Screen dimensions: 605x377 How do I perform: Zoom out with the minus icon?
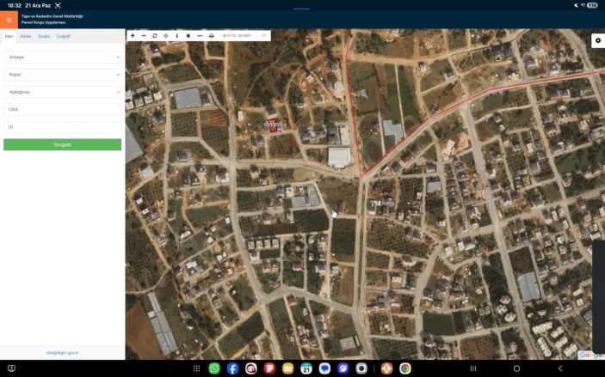pyautogui.click(x=144, y=36)
